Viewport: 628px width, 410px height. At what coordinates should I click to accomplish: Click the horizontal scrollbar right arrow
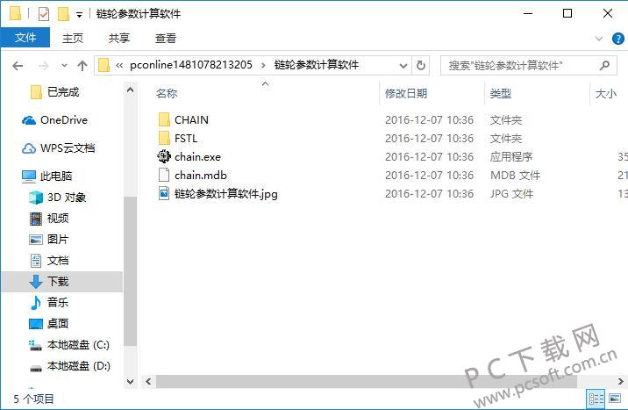click(x=620, y=381)
